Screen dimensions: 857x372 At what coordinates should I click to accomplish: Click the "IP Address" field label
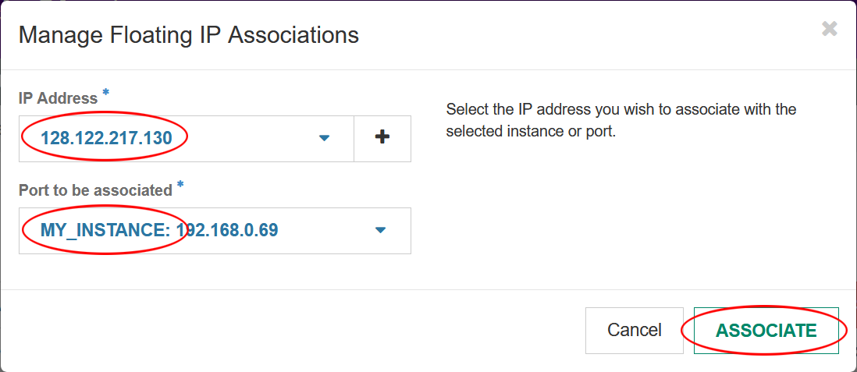[x=59, y=98]
